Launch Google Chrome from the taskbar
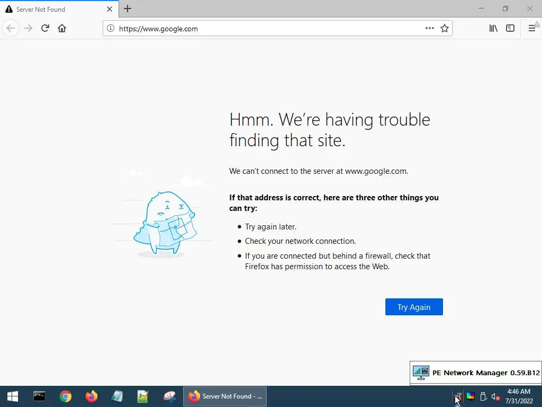Image resolution: width=542 pixels, height=407 pixels. click(65, 396)
